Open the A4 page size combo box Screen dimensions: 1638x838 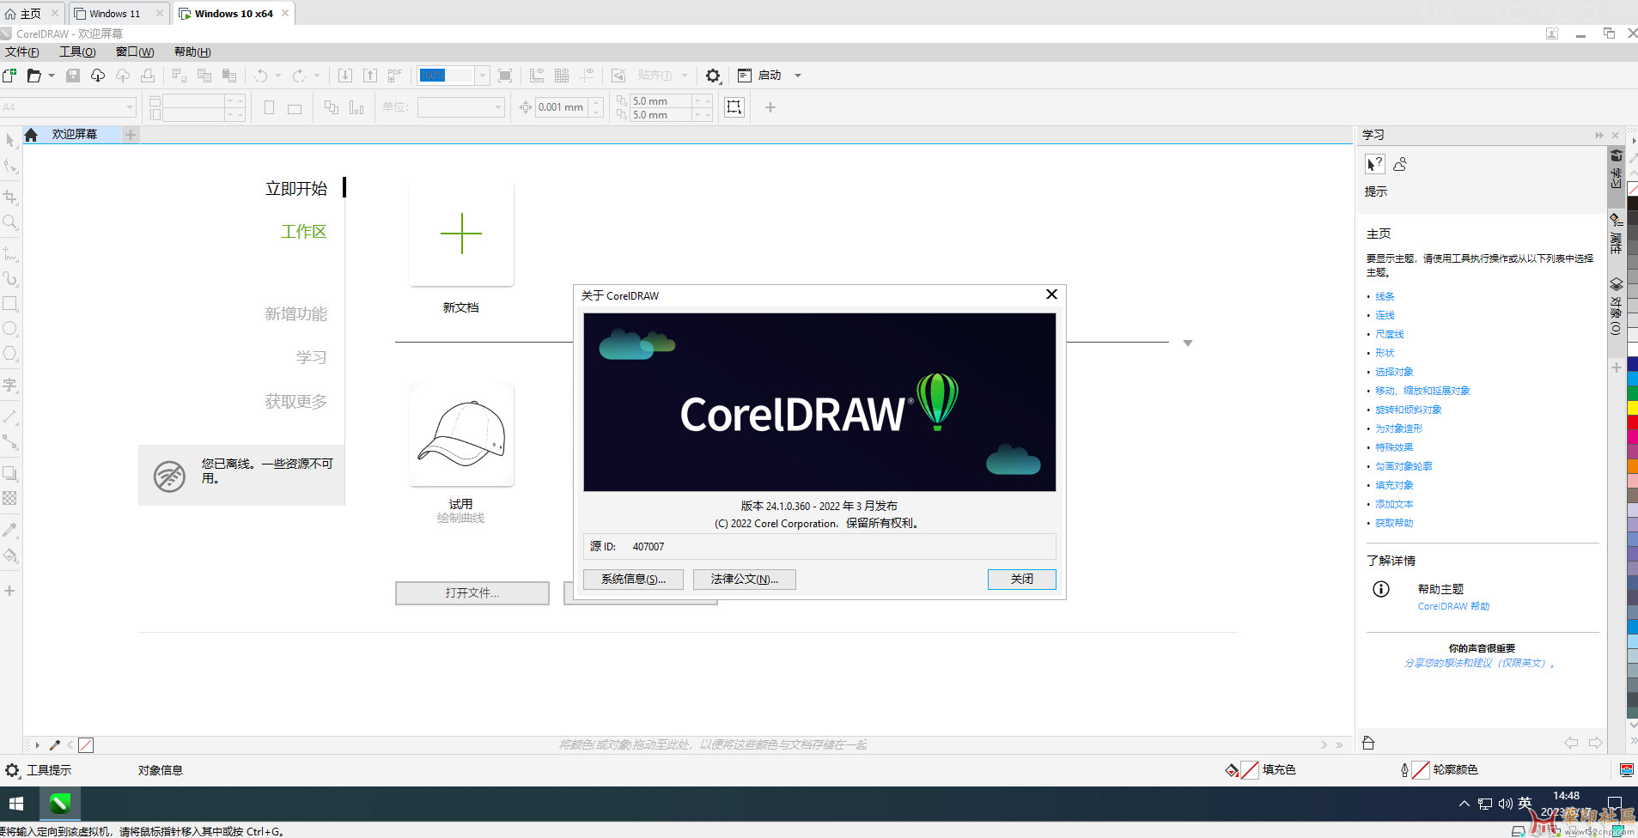point(69,107)
